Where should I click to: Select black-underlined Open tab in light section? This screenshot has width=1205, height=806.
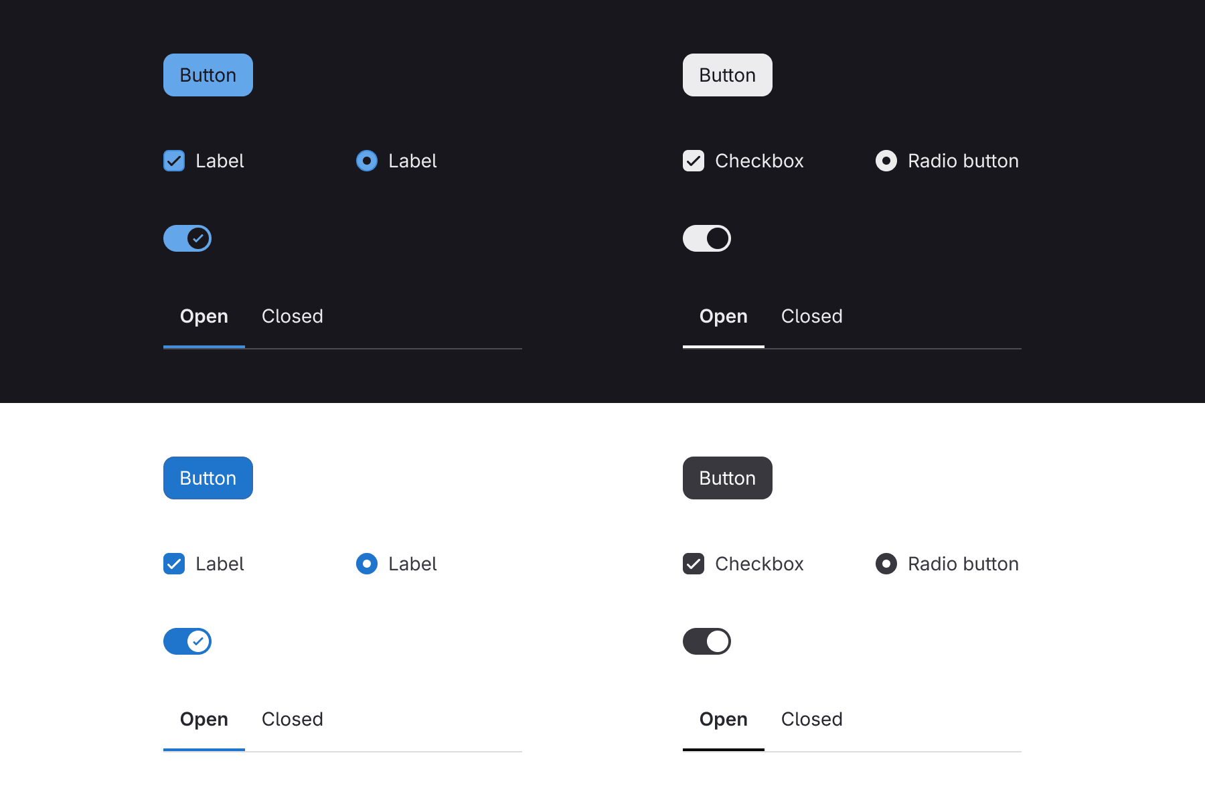coord(724,719)
